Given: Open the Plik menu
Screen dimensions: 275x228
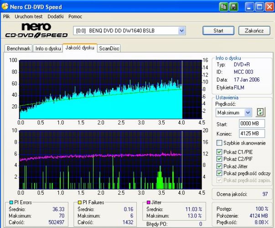Looking at the screenshot, I should [x=6, y=16].
